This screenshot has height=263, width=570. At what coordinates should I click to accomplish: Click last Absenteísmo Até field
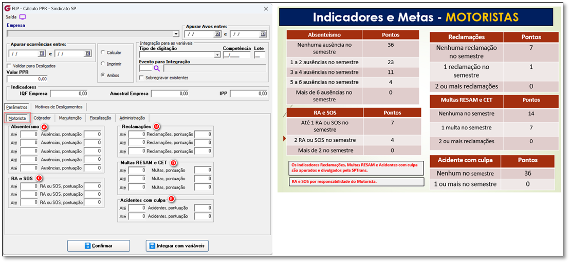29,168
